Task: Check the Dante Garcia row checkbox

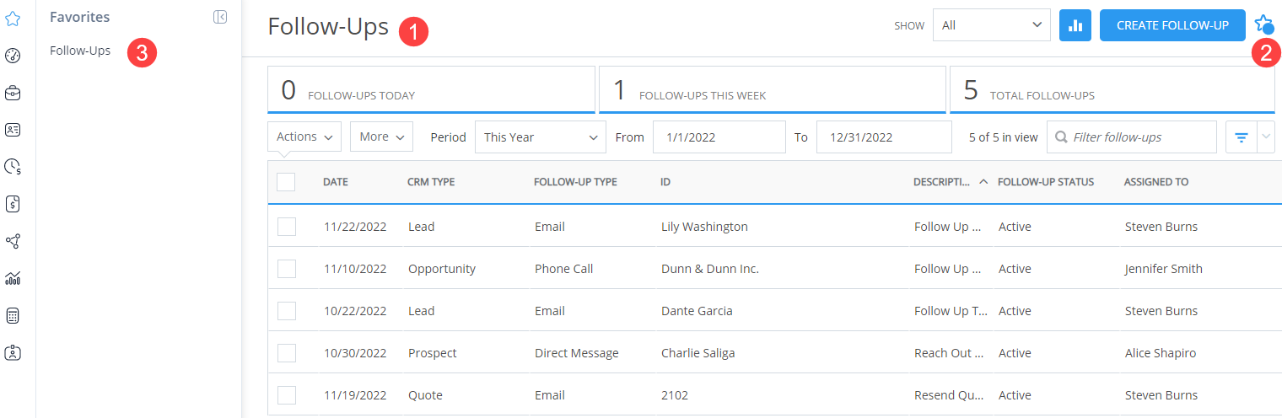Action: click(287, 311)
